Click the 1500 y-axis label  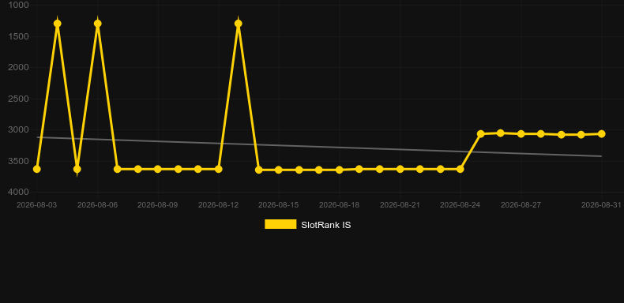click(x=19, y=36)
